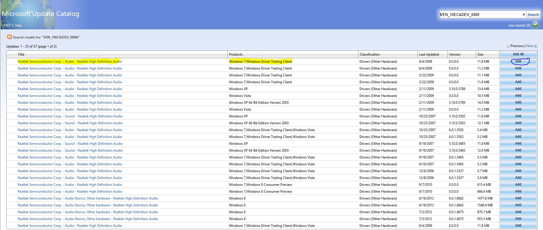Add the 666.6 MB Windows 8 Consumer Preview driver
The width and height of the screenshot is (543, 230).
518,191
